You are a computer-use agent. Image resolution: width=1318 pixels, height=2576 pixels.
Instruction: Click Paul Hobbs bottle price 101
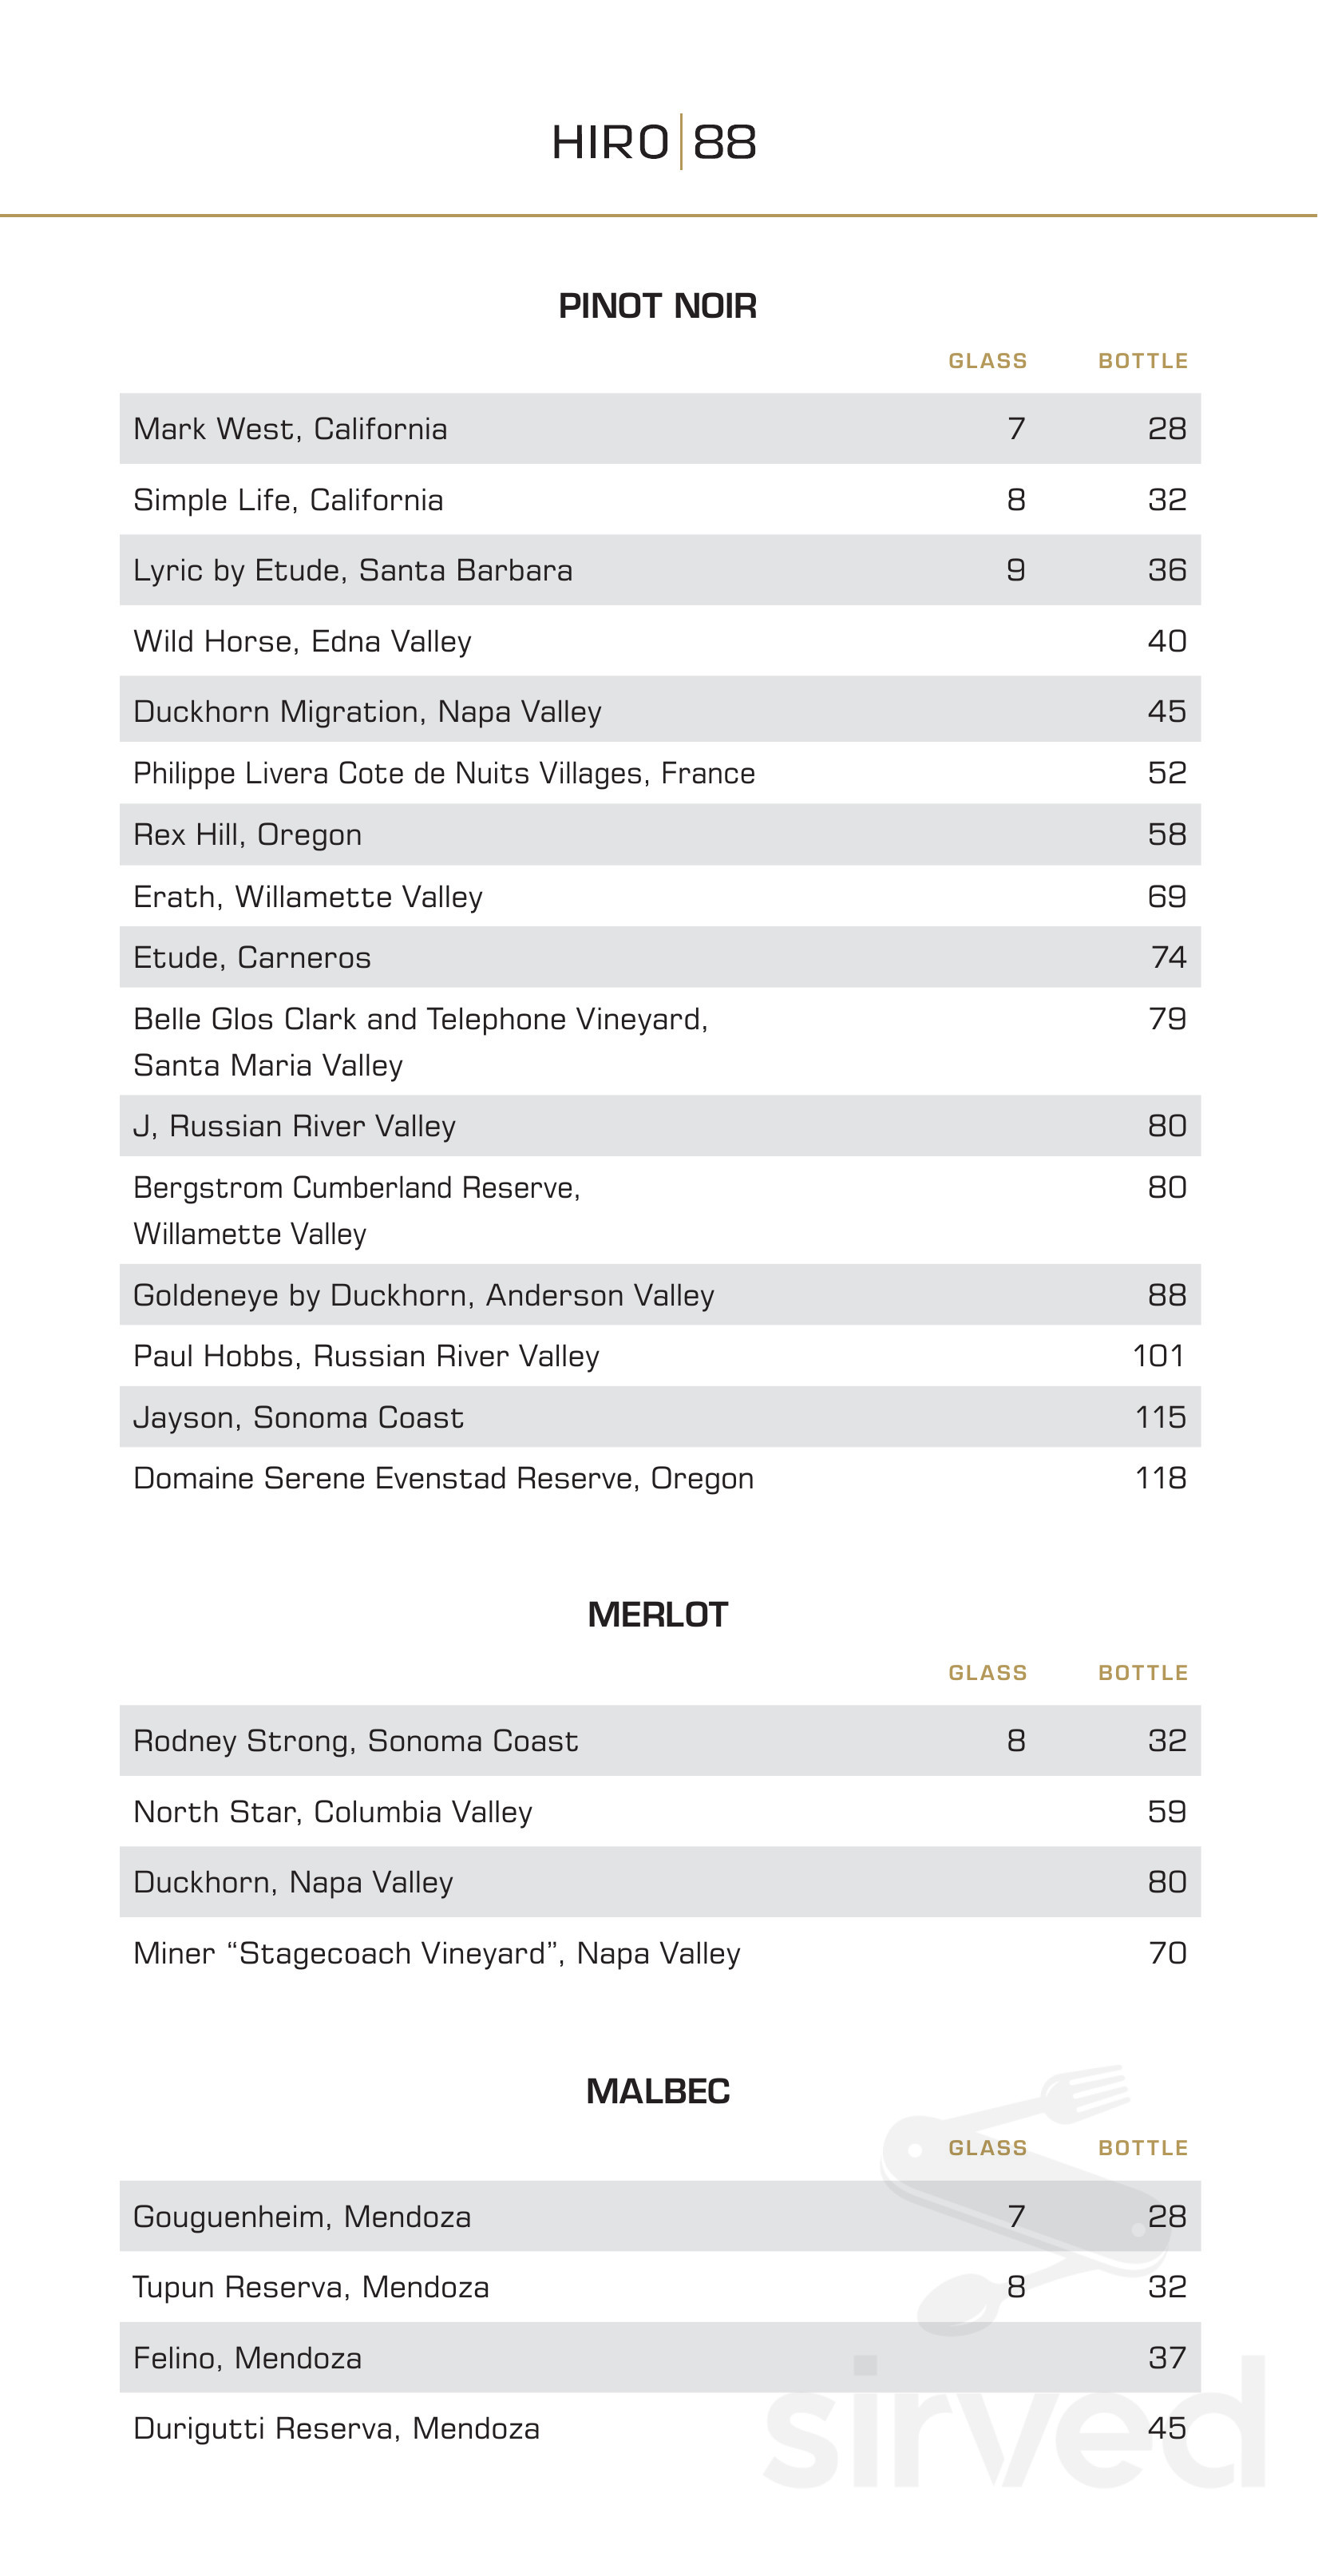[1158, 1356]
